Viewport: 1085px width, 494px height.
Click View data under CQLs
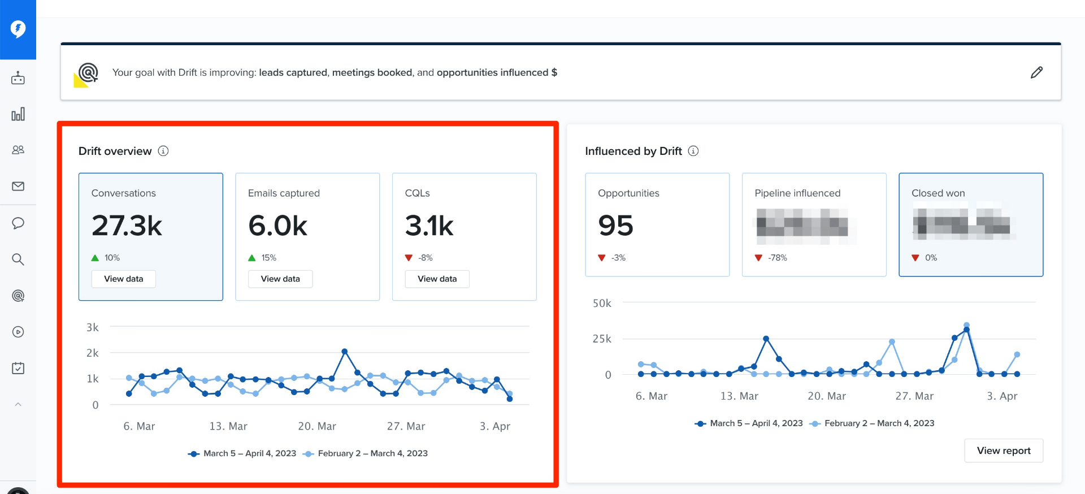pos(437,279)
